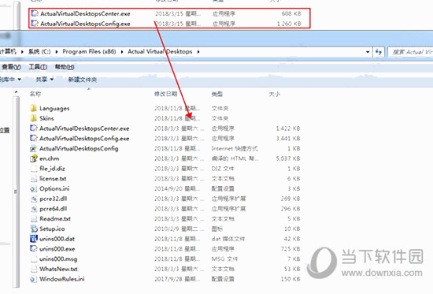Select the pcre32.dll file name
Image resolution: width=433 pixels, height=294 pixels.
(54, 199)
